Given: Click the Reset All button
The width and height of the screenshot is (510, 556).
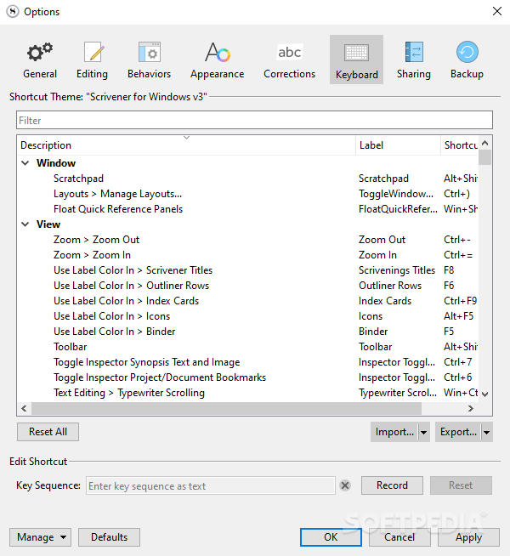Looking at the screenshot, I should pyautogui.click(x=48, y=432).
